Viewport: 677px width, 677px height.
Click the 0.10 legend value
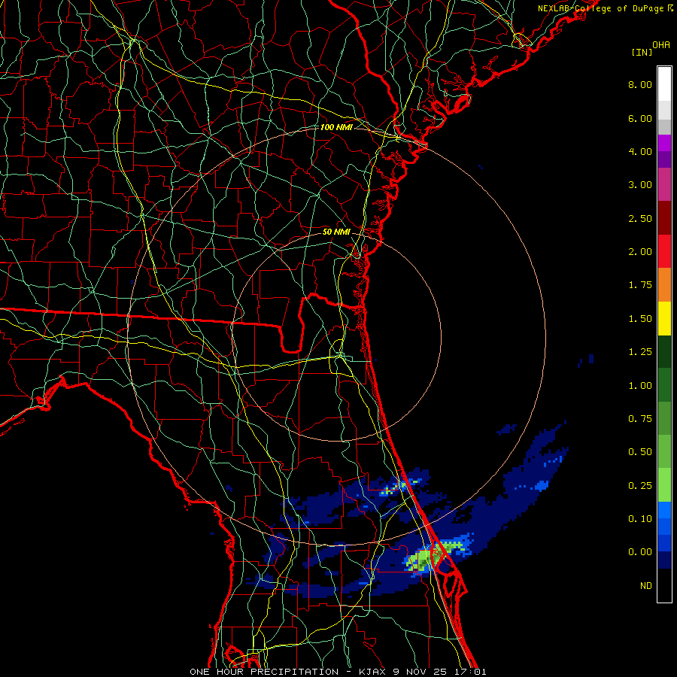click(x=640, y=519)
